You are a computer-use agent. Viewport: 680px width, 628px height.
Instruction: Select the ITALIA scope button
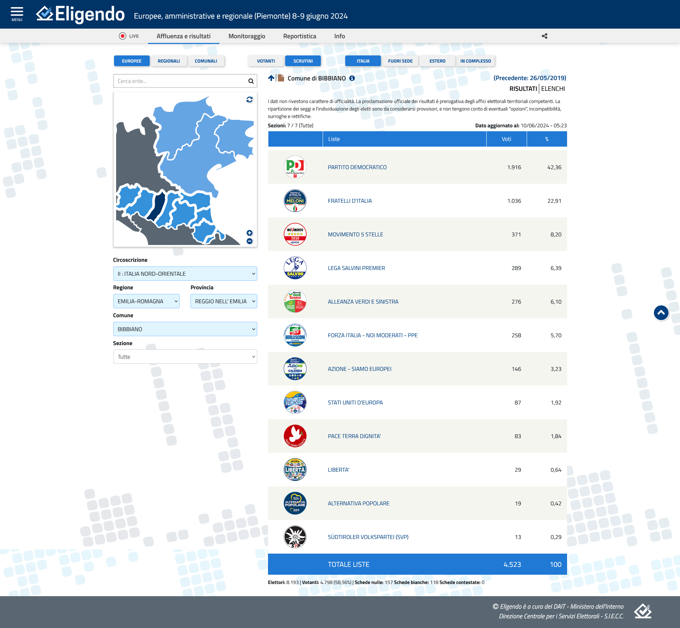(x=363, y=61)
